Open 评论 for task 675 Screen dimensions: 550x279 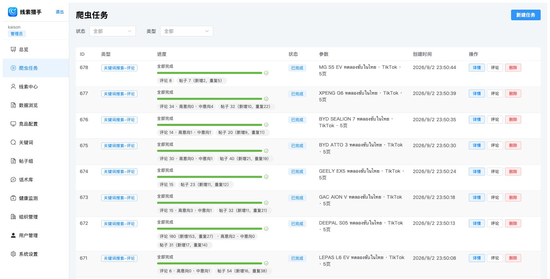pyautogui.click(x=495, y=145)
